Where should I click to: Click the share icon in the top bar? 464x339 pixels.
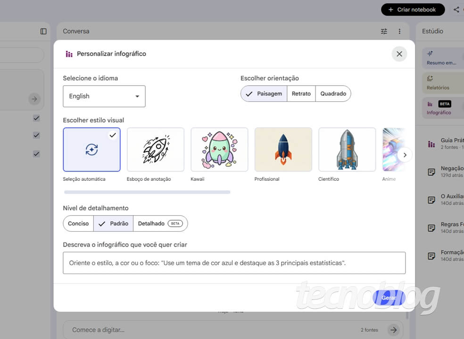point(456,9)
